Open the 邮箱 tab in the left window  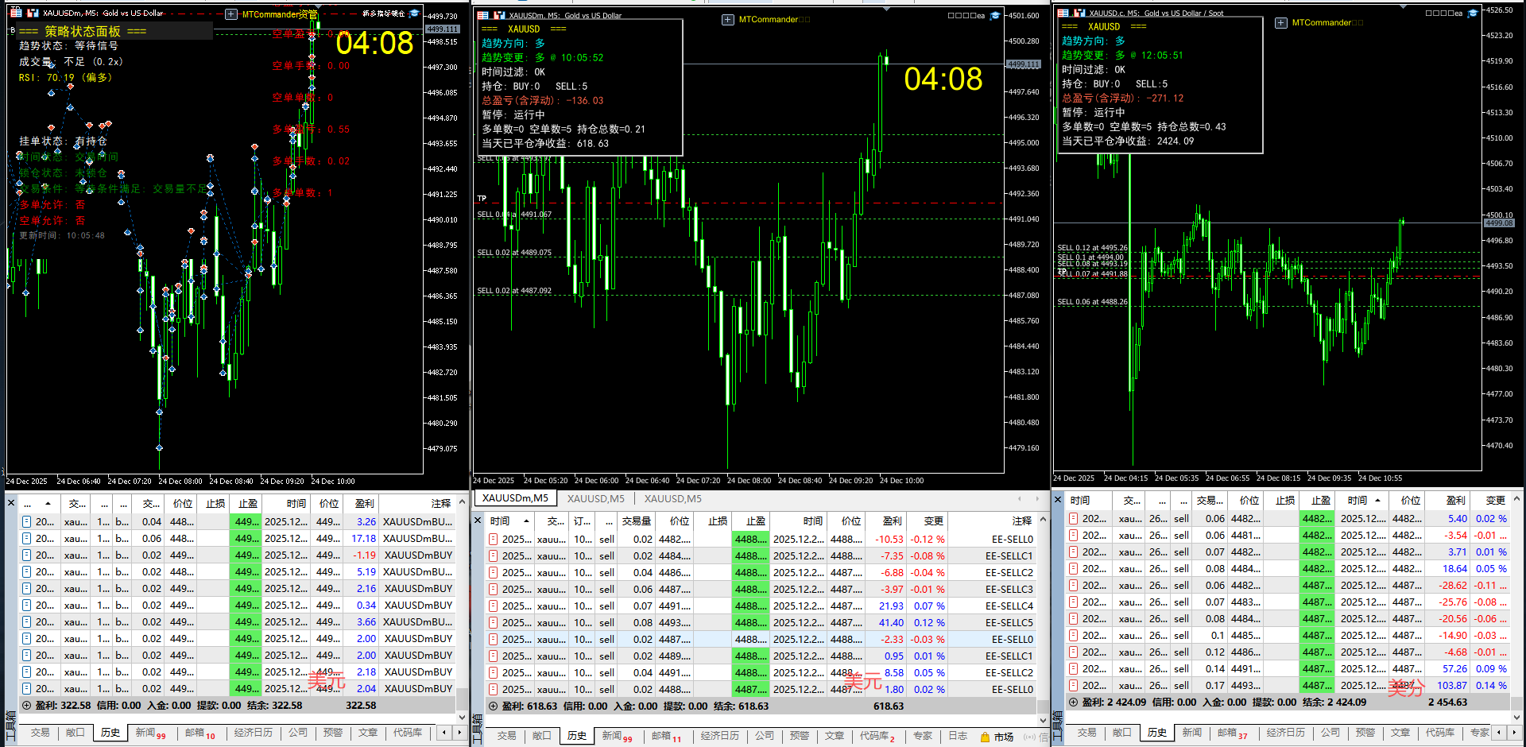click(x=199, y=733)
